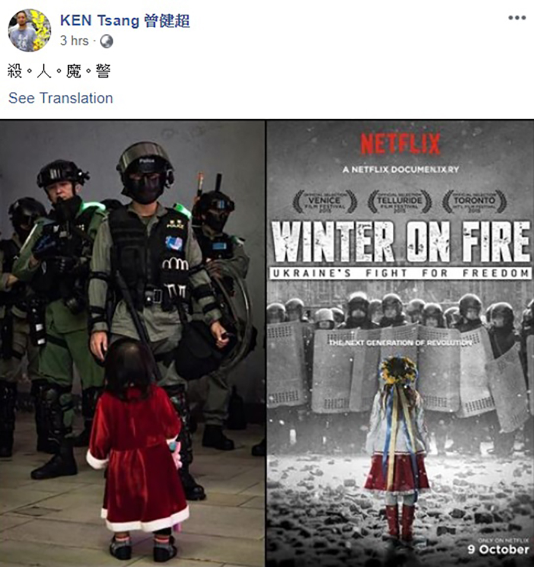The image size is (534, 567).
Task: Click the A Netflix Documentary caption line
Action: (x=401, y=169)
